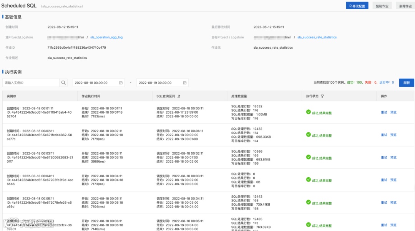Viewport: 415px width, 231px height.
Task: Click green success icon in fourth row
Action: pos(308,180)
